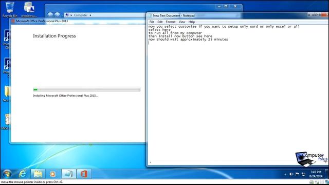Screen dimensions: 329x185
Task: Open Notepad Format menu
Action: 171,22
